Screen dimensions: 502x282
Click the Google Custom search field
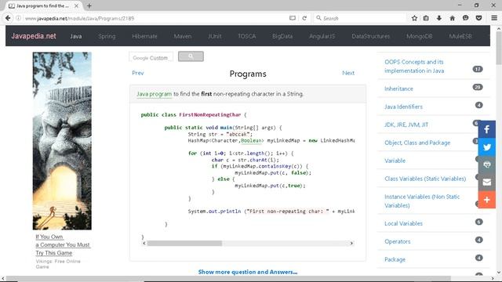pos(151,57)
